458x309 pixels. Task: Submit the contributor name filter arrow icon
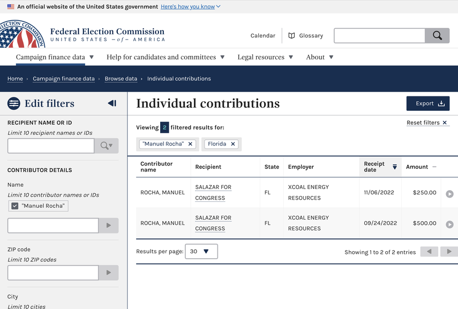tap(108, 225)
